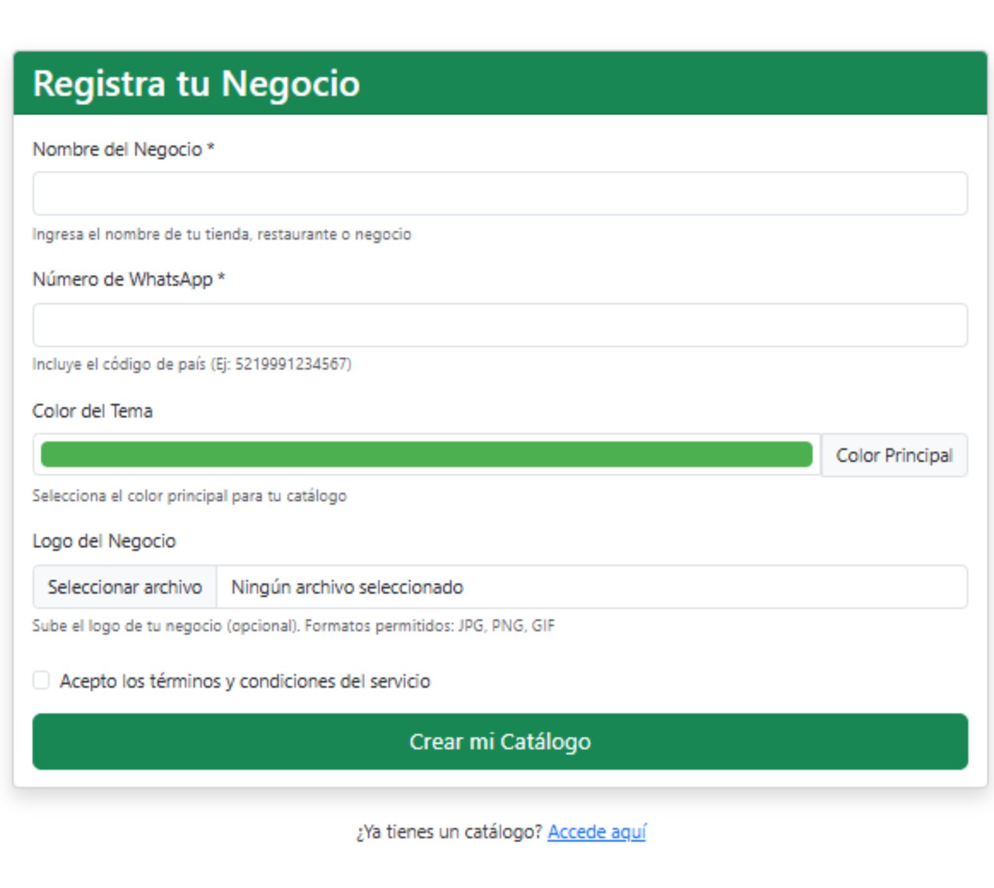Click the Ningún archivo seleccionado area
The image size is (994, 888).
435,587
